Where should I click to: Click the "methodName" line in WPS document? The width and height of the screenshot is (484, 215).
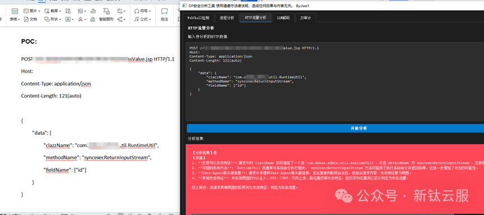[97, 158]
